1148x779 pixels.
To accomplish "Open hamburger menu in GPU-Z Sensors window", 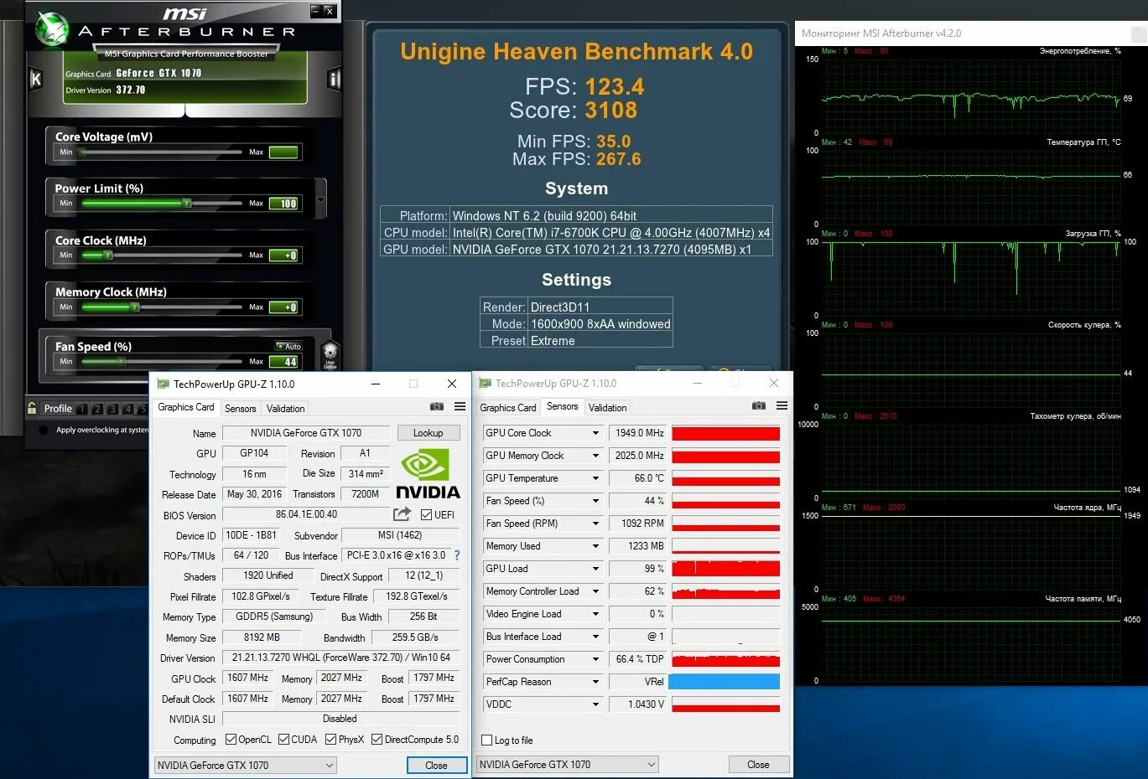I will (x=782, y=405).
